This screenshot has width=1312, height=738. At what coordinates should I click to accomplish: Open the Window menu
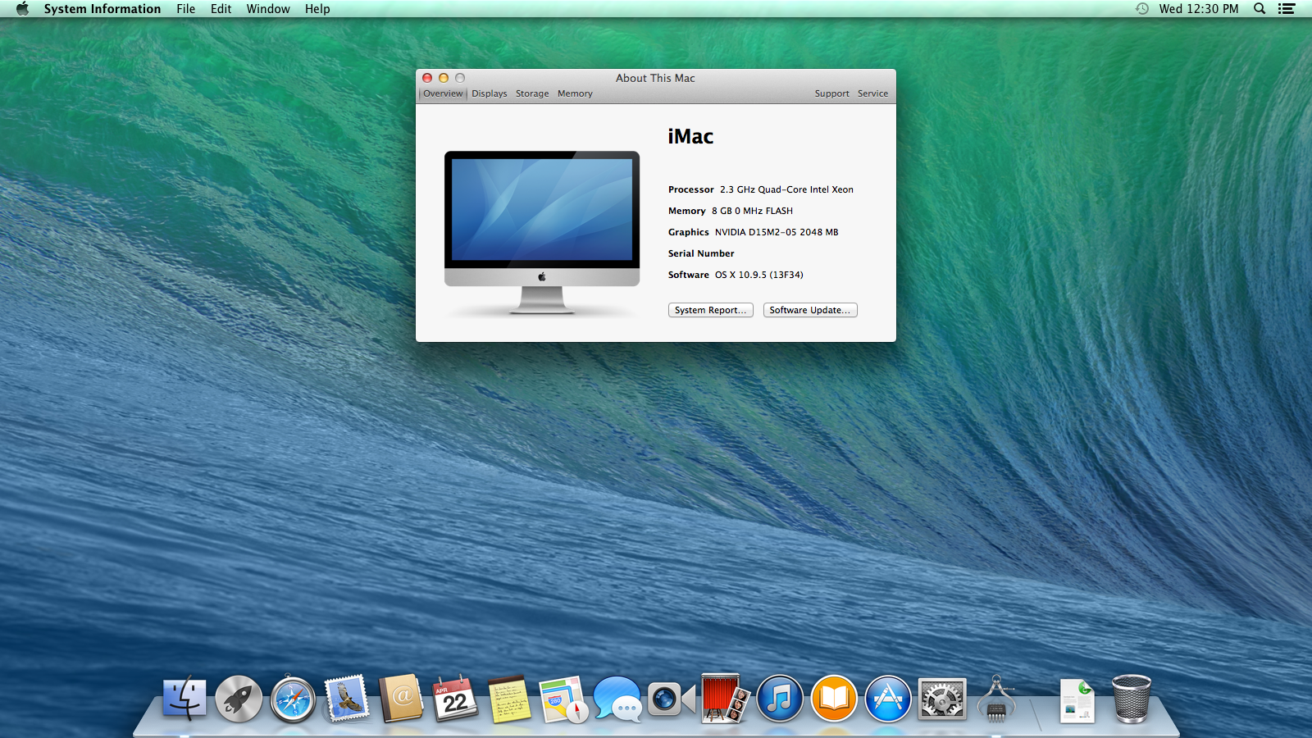pyautogui.click(x=268, y=9)
